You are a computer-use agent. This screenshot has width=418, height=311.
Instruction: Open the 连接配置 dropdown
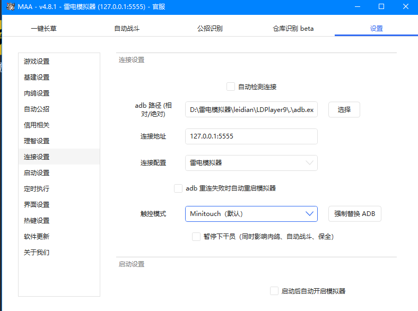[x=251, y=163]
